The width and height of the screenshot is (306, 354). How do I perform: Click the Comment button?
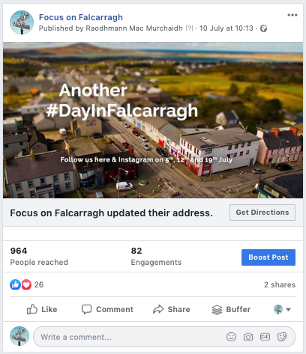pos(107,309)
